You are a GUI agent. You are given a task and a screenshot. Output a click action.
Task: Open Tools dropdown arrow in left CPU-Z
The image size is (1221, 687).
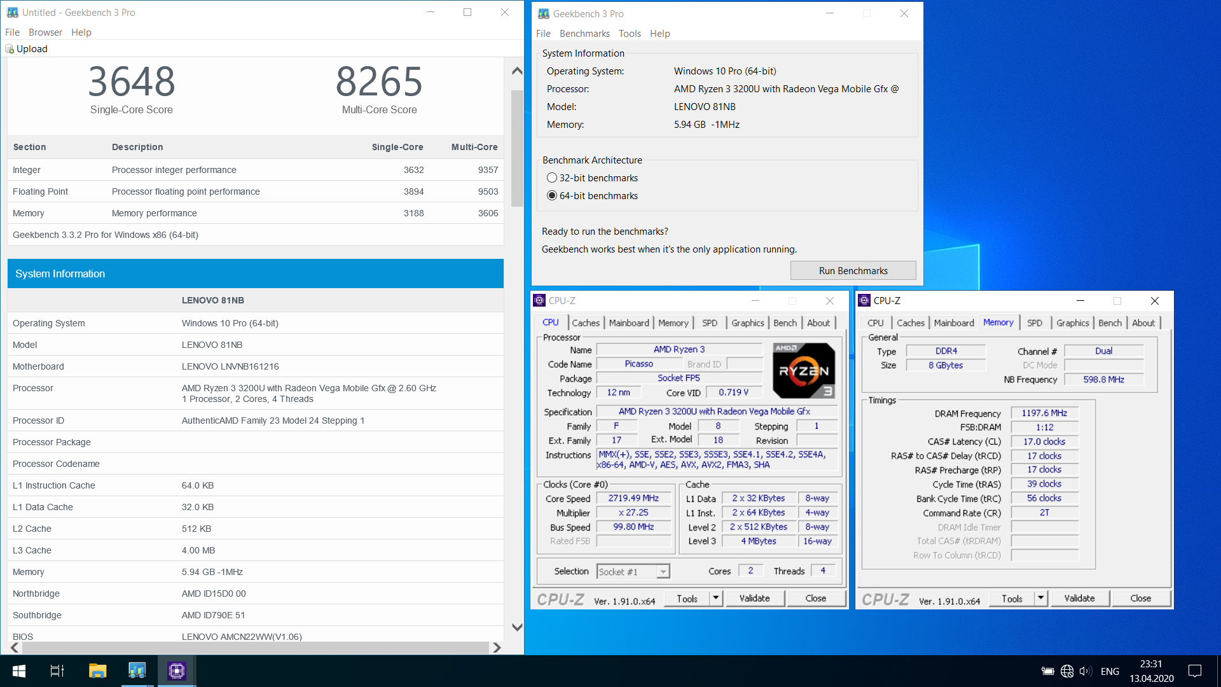point(716,599)
